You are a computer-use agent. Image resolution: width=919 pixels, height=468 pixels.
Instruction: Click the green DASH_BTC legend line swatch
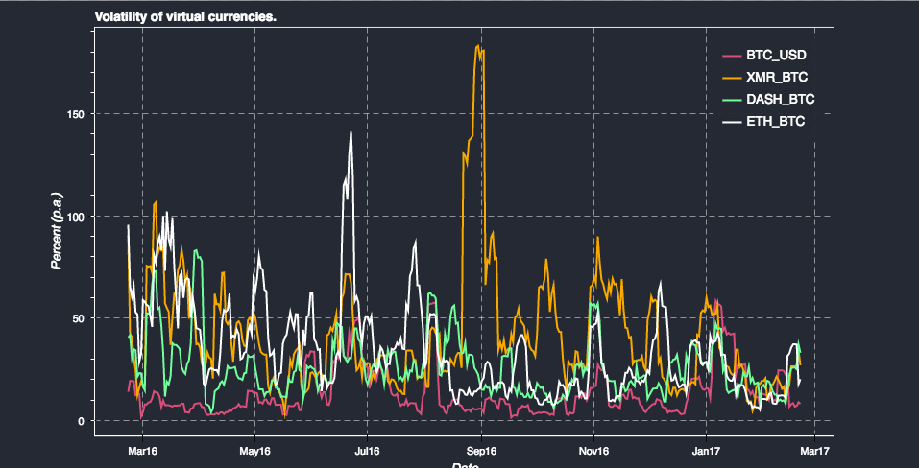point(732,100)
